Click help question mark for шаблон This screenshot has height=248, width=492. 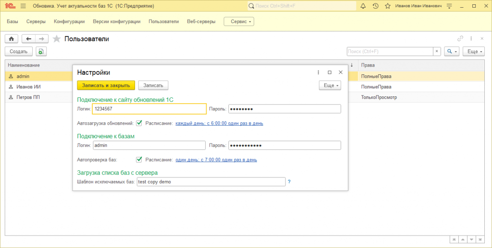[289, 182]
